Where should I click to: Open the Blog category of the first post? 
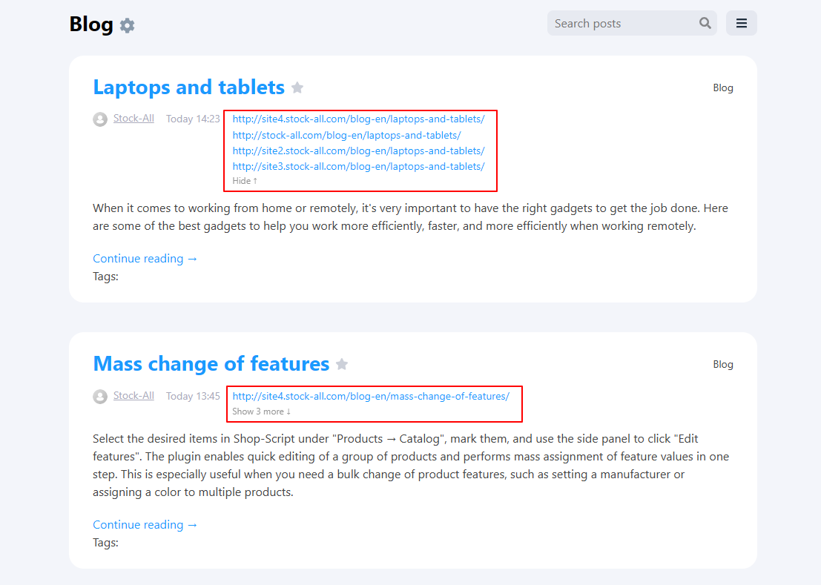(x=723, y=87)
